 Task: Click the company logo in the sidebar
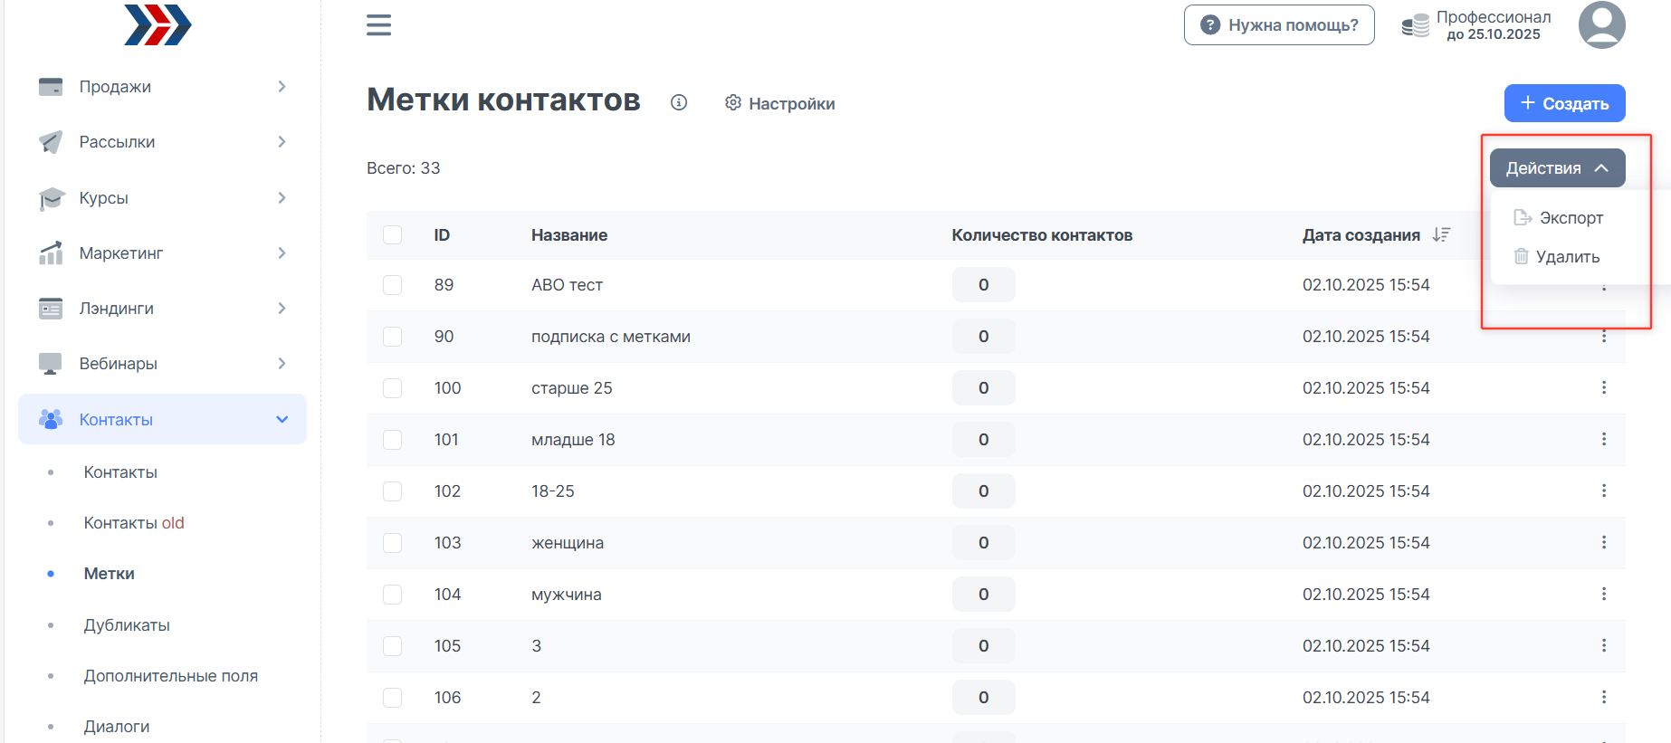(158, 25)
